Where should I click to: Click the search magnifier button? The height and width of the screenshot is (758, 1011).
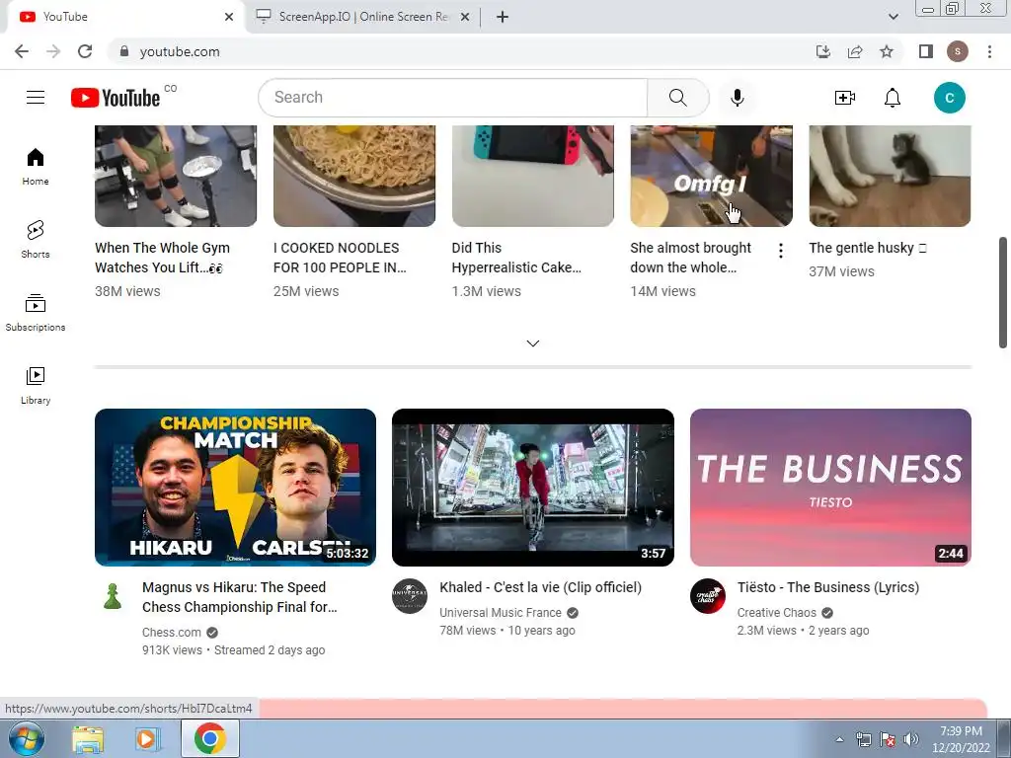pyautogui.click(x=677, y=98)
